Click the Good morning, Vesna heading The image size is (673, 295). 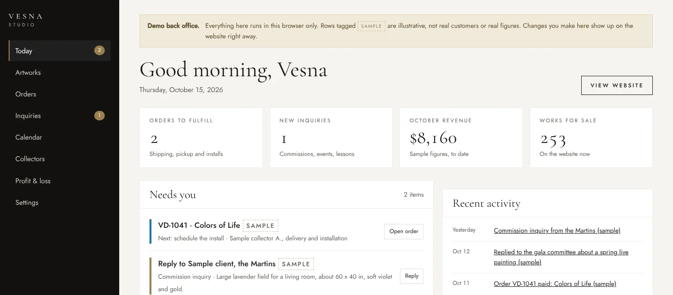click(x=233, y=70)
